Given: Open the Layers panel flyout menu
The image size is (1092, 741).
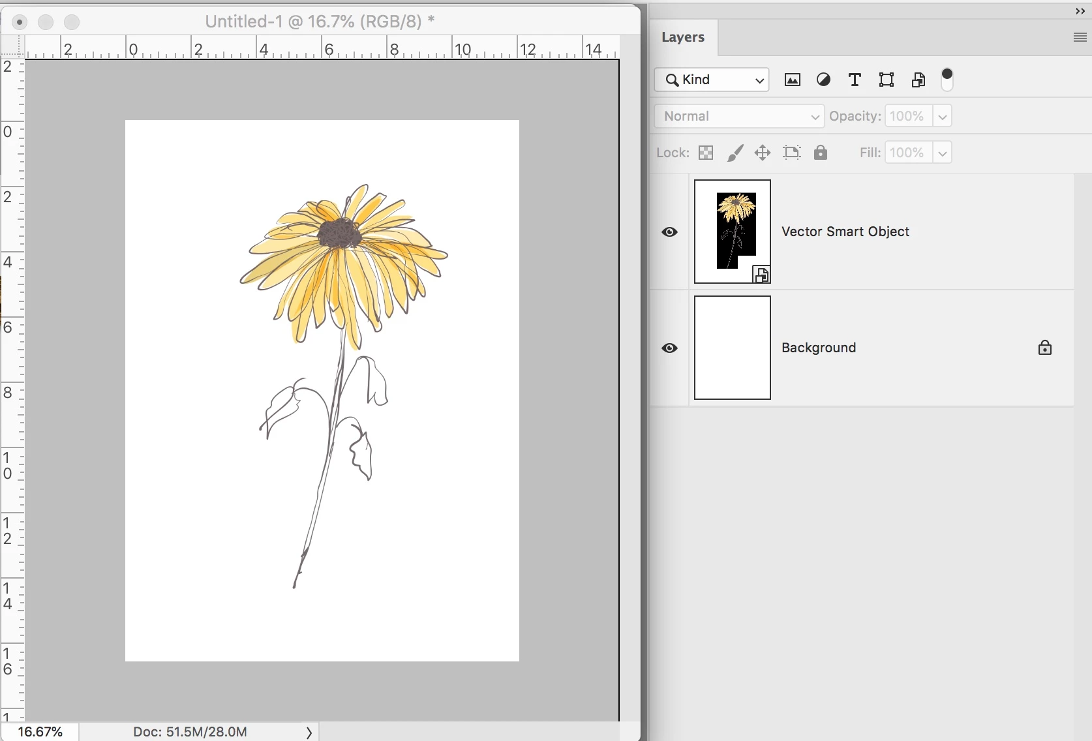Looking at the screenshot, I should tap(1080, 38).
